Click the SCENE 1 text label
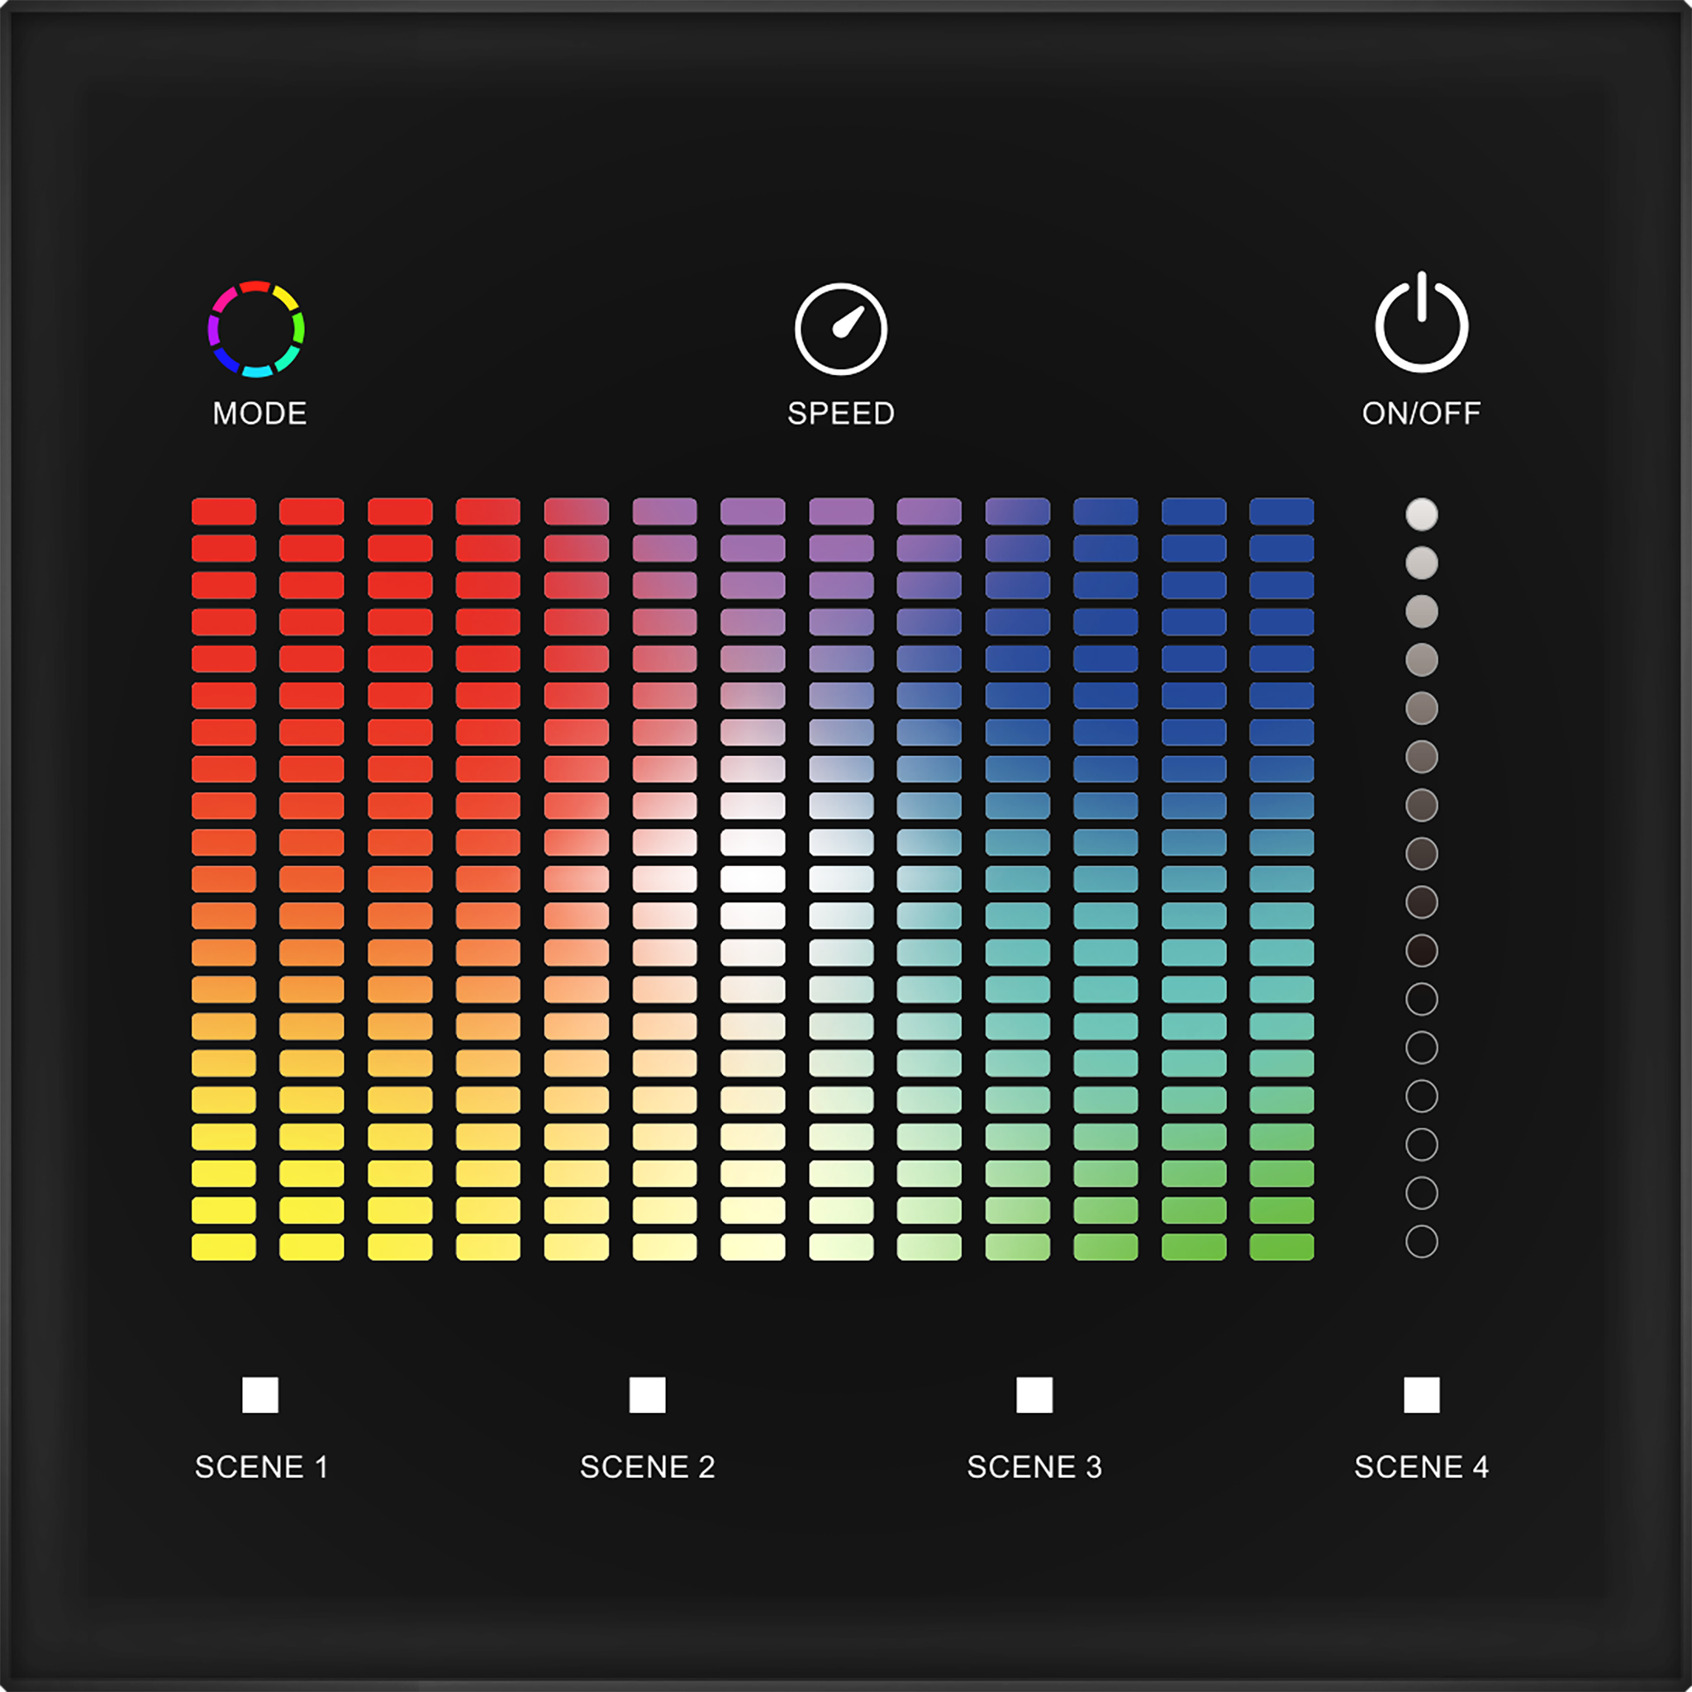This screenshot has width=1692, height=1692. point(261,1466)
